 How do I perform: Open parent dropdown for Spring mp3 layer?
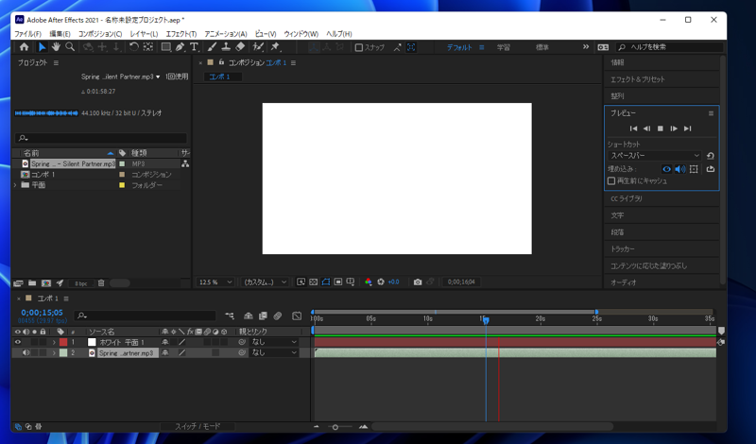(x=273, y=353)
